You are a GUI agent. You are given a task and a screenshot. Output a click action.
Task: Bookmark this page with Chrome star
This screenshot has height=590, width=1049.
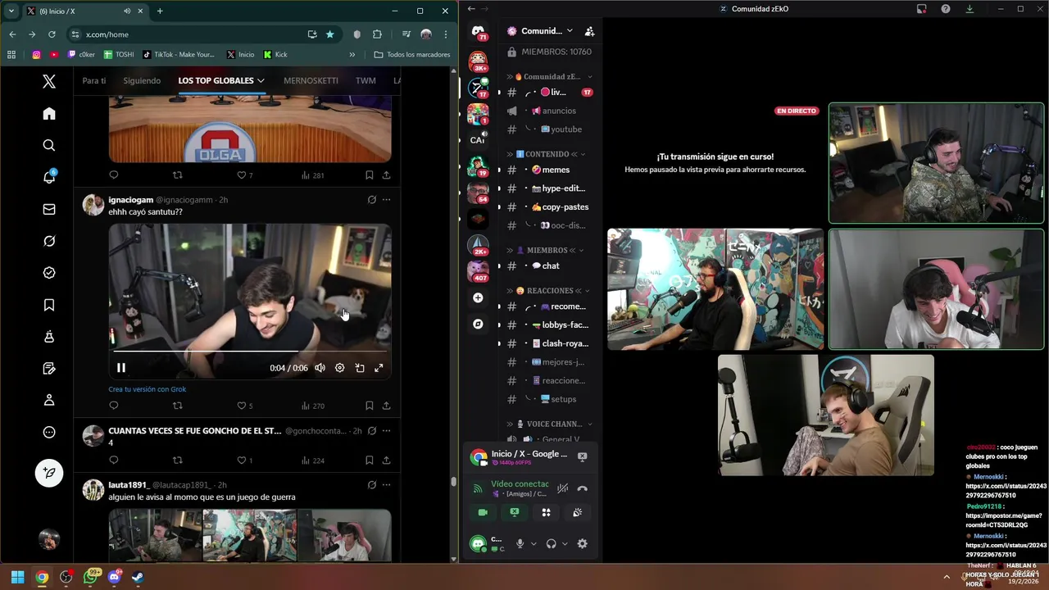pos(329,34)
